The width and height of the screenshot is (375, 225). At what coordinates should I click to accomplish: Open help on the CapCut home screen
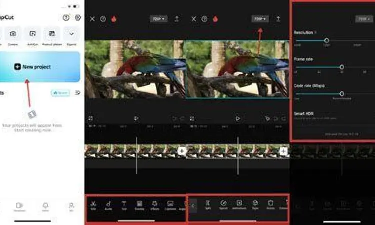tap(66, 17)
